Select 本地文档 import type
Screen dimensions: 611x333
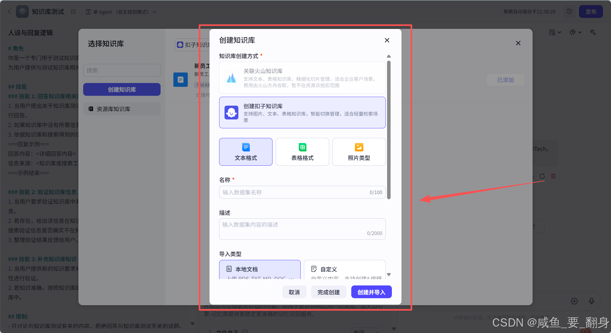coord(260,270)
